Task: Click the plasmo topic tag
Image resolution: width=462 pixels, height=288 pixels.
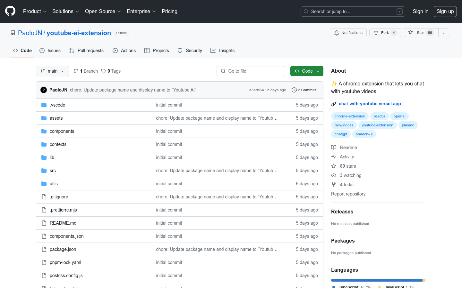Action: pyautogui.click(x=408, y=125)
